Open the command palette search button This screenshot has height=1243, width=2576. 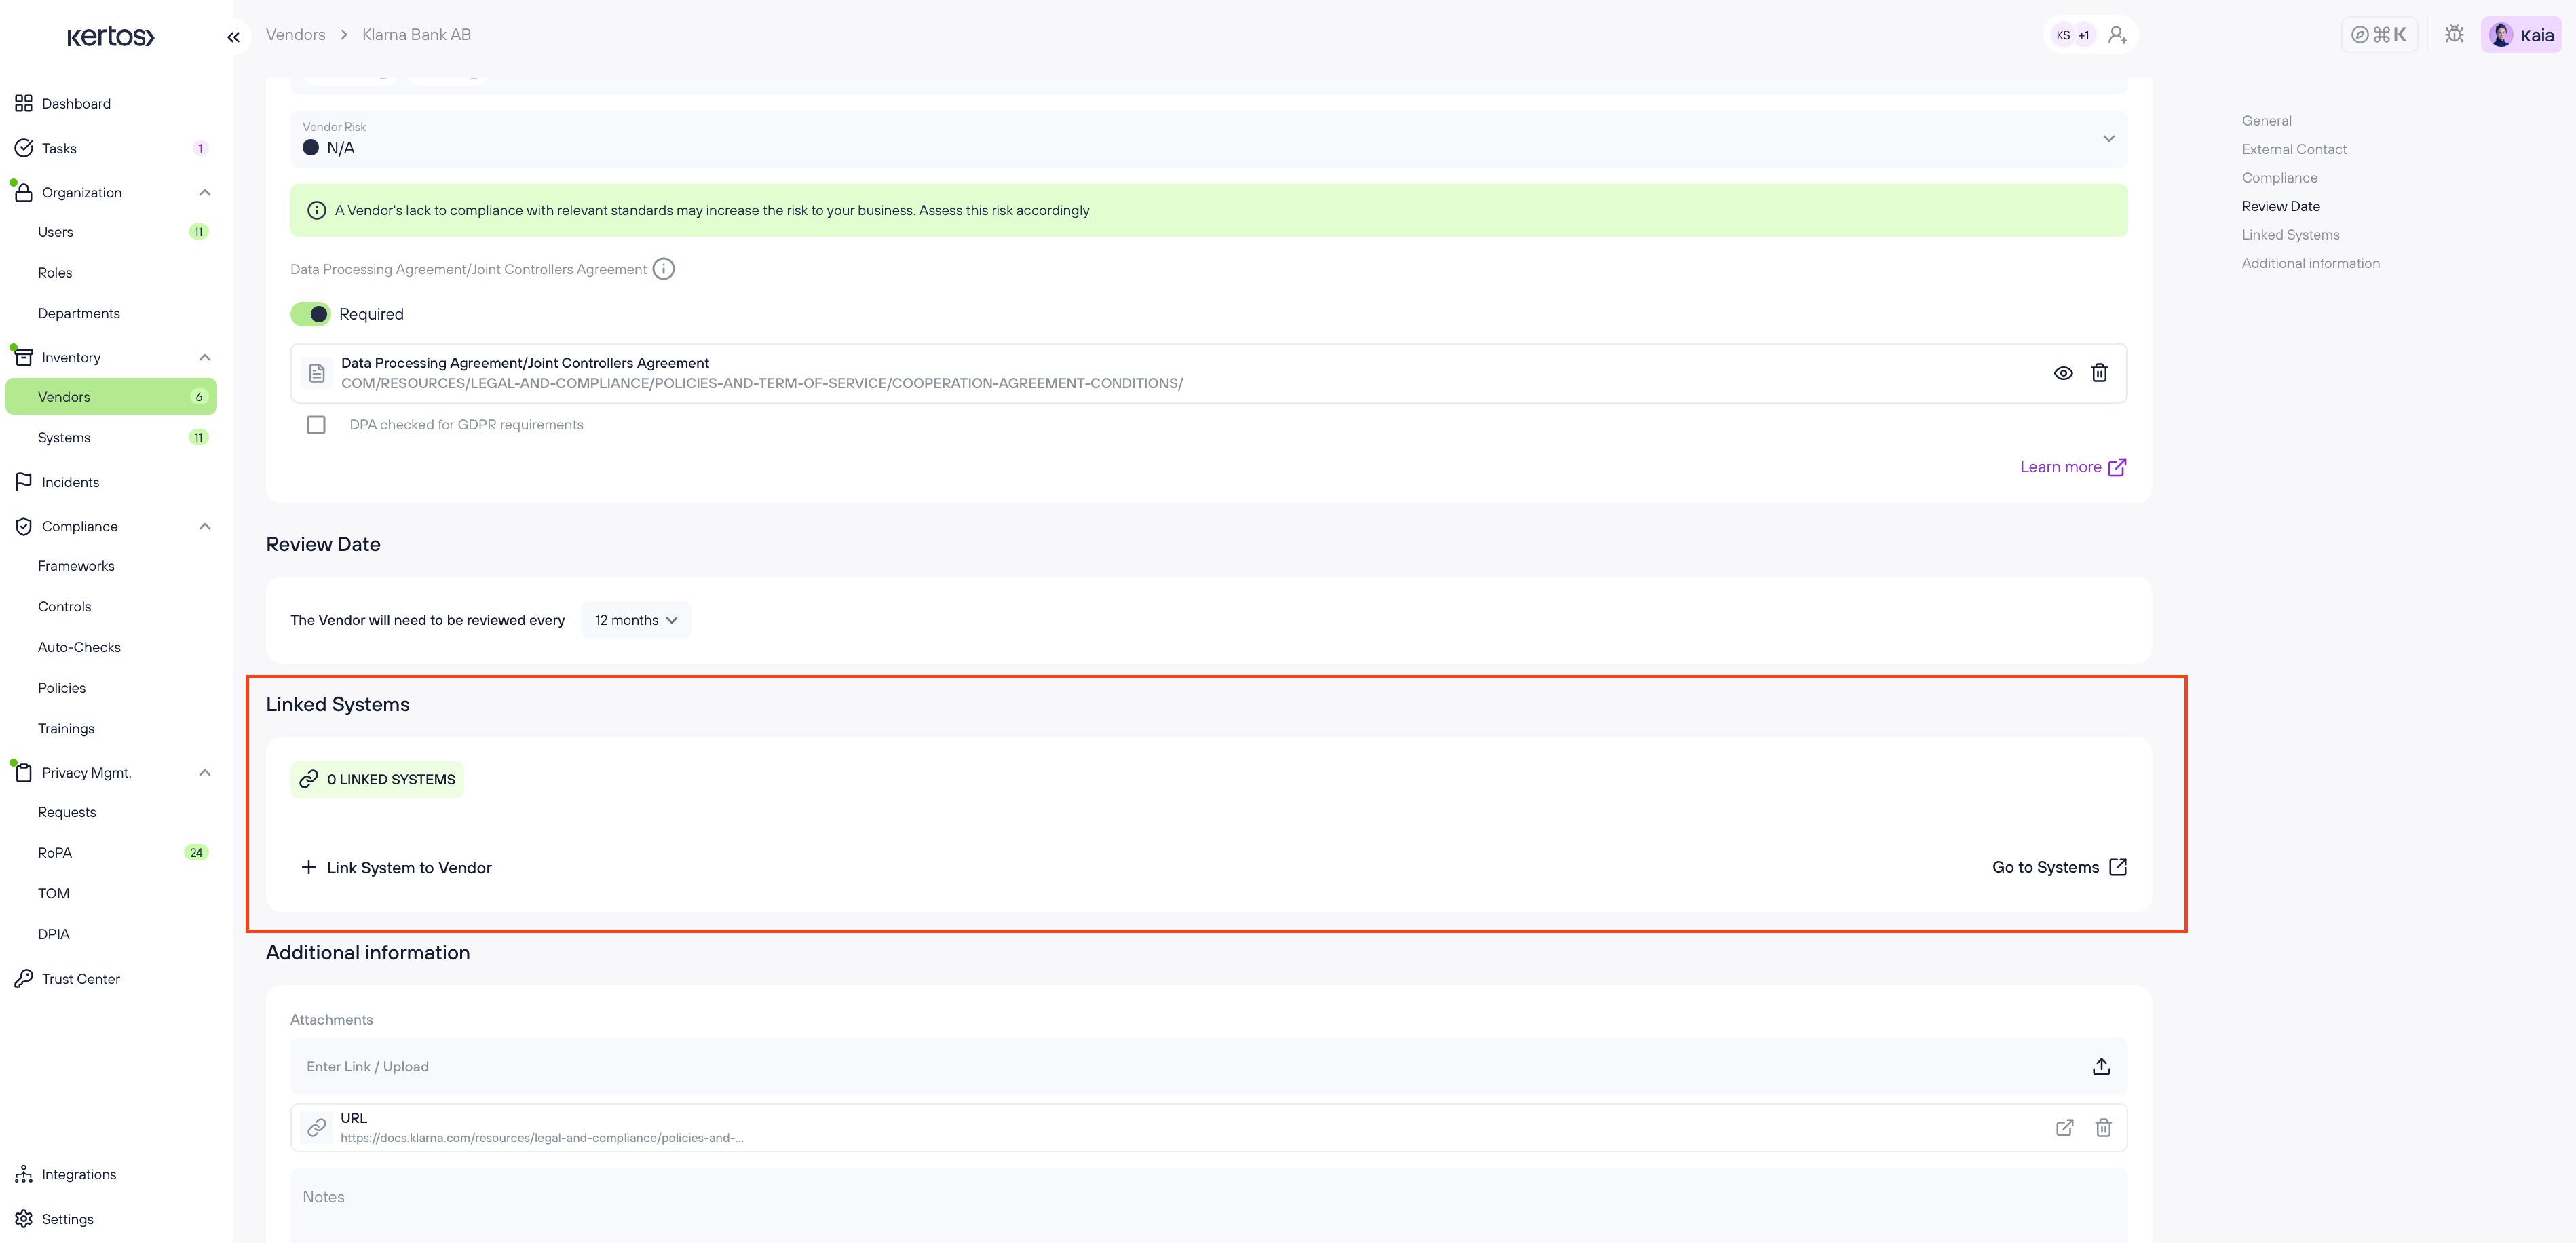coord(2378,35)
